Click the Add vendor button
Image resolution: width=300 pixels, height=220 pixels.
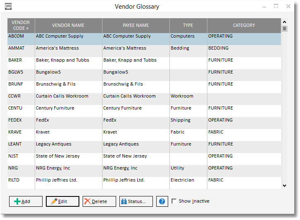(x=26, y=201)
